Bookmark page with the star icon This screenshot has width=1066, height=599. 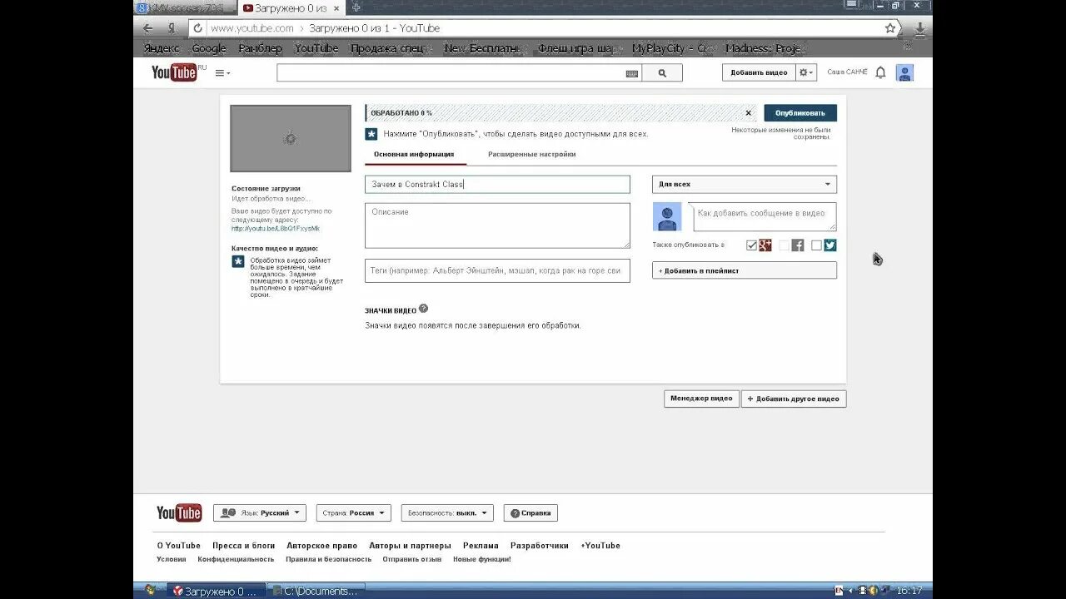890,27
